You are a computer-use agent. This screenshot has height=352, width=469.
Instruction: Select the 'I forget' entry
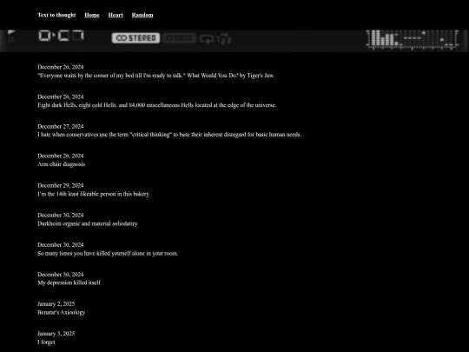[x=46, y=342]
